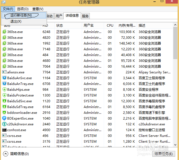The height and width of the screenshot is (160, 179).
Task: Sort by the 用户名 column header
Action: click(93, 25)
